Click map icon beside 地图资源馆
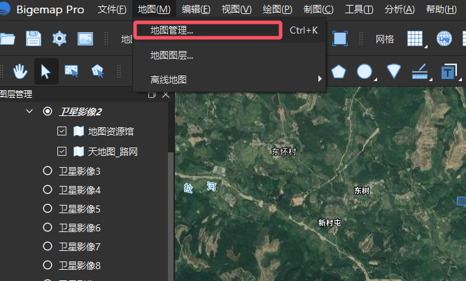Image resolution: width=466 pixels, height=281 pixels. pos(78,131)
